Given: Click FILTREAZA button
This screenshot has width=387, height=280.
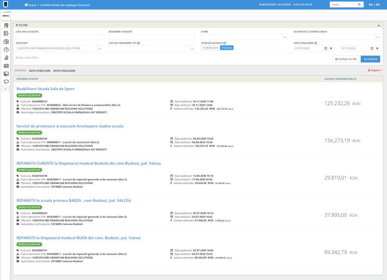Looking at the screenshot, I should click(x=370, y=59).
